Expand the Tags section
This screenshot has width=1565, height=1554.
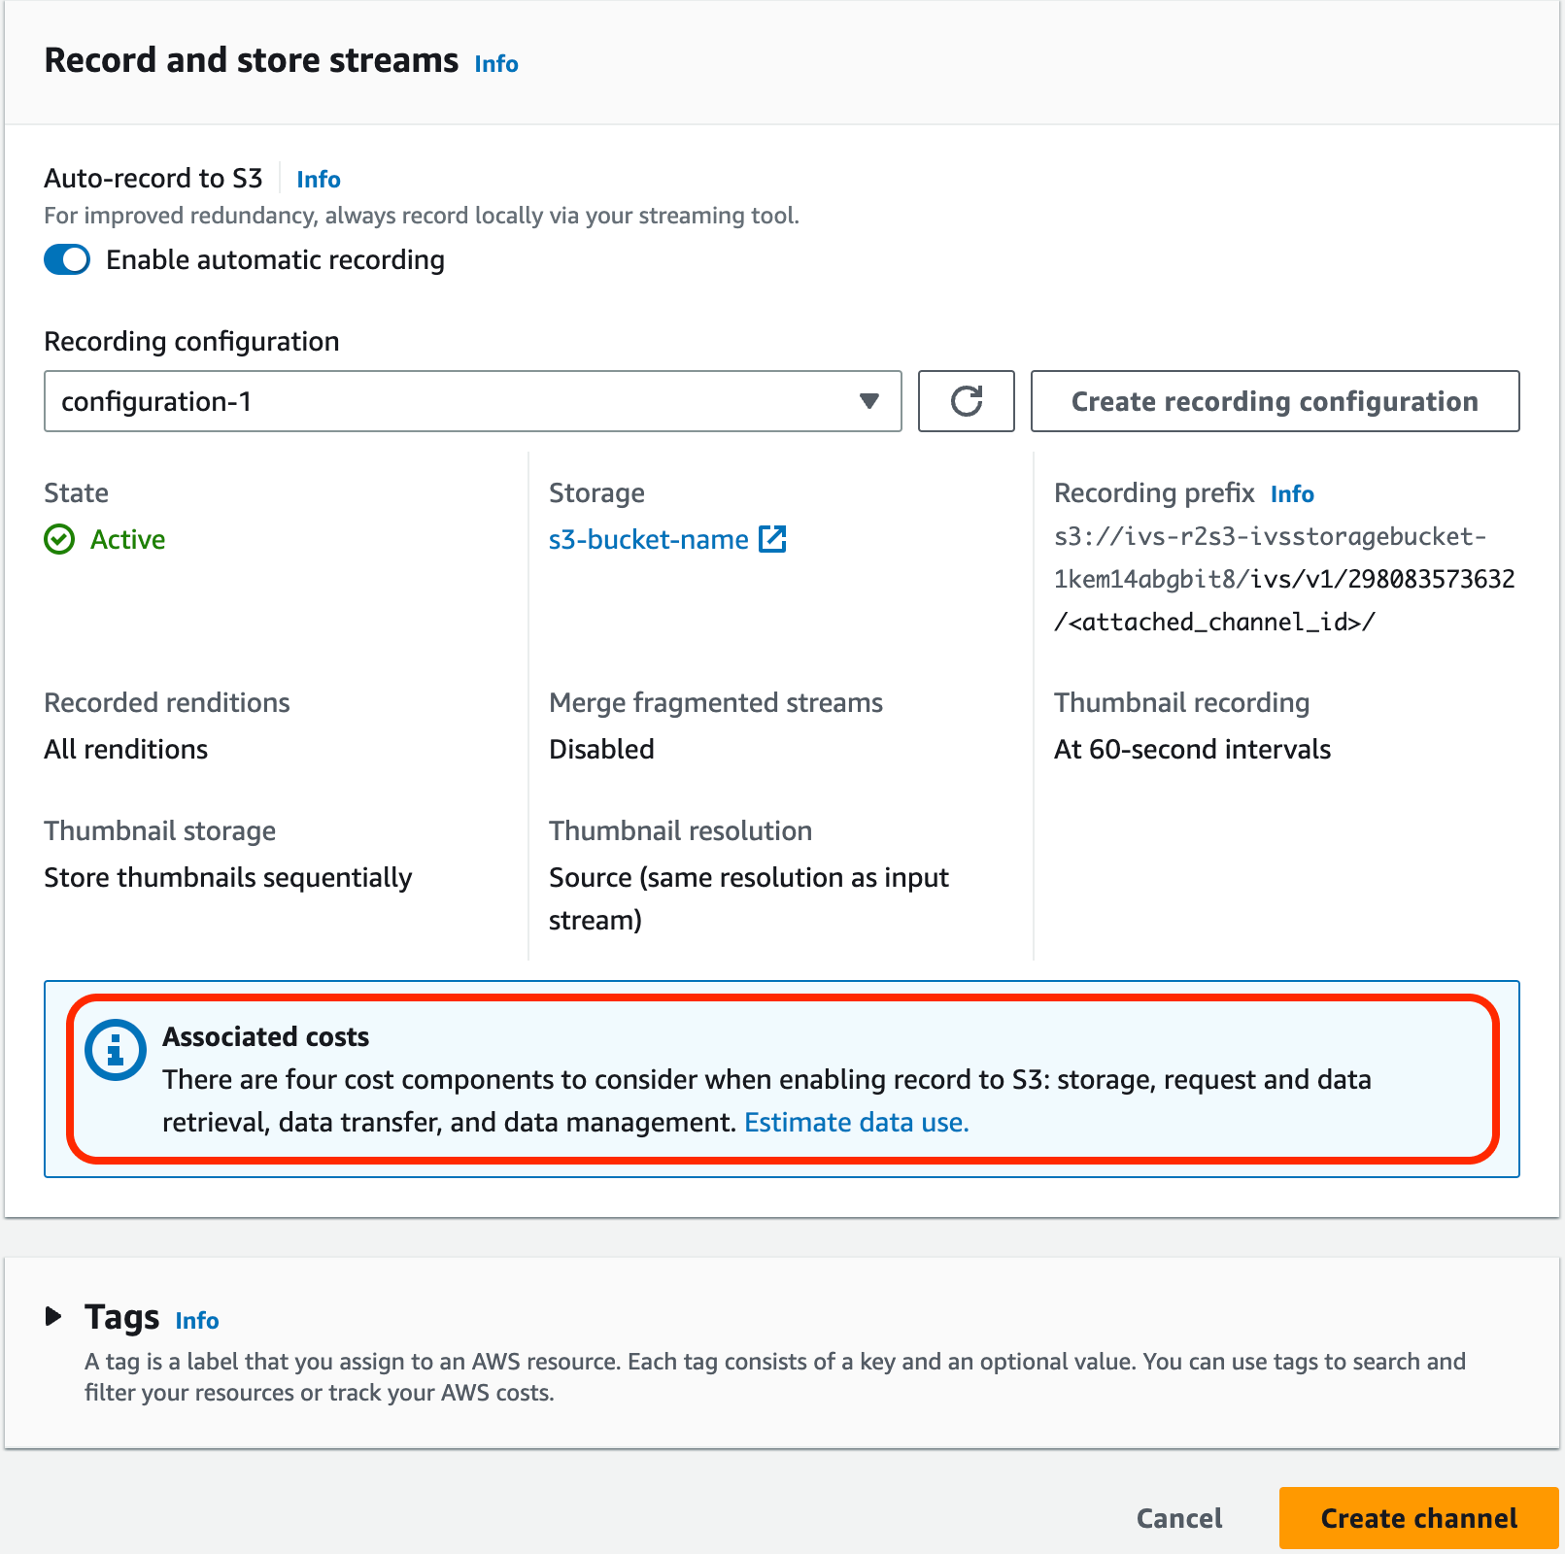tap(53, 1317)
